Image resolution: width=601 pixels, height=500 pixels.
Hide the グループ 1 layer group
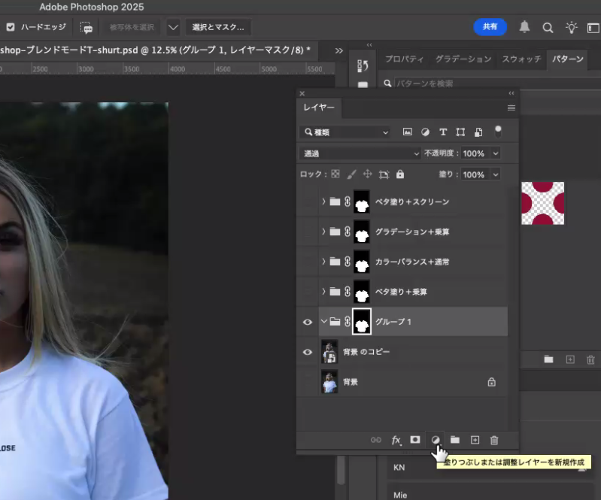pos(308,322)
